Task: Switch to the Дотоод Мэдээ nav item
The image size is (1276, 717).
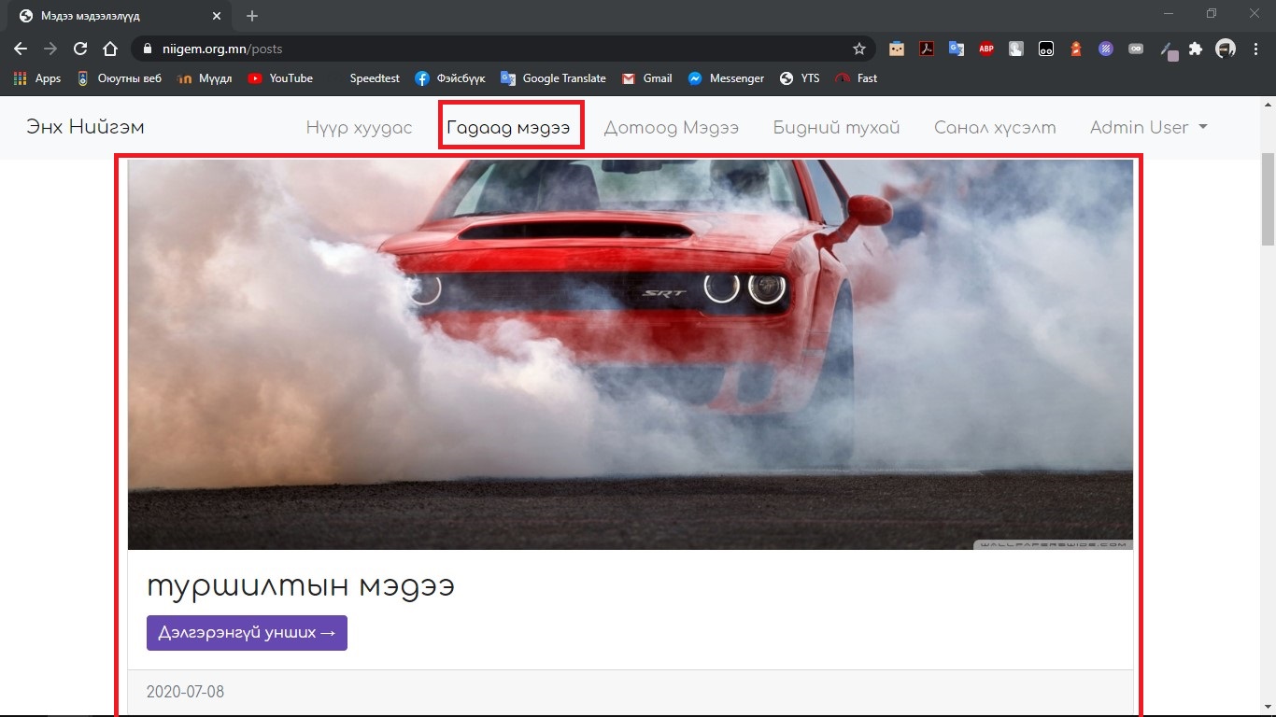Action: coord(671,128)
